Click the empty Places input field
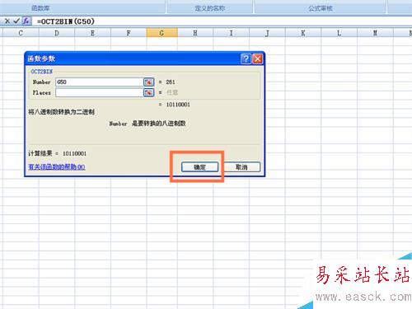Image resolution: width=412 pixels, height=309 pixels. pyautogui.click(x=99, y=92)
